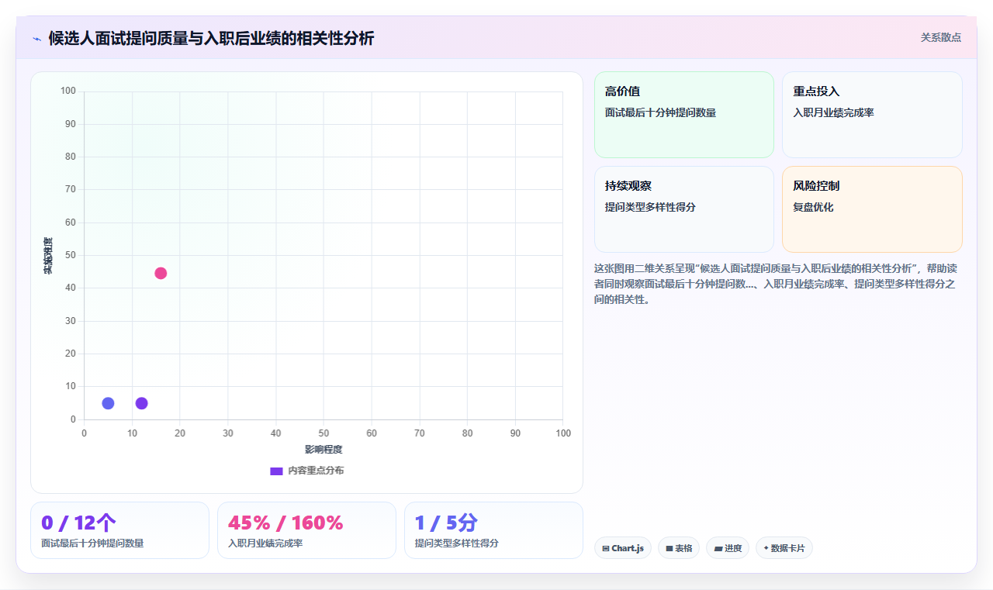Click 提问类型多样性得分 text in 持续观察 card

pyautogui.click(x=650, y=208)
